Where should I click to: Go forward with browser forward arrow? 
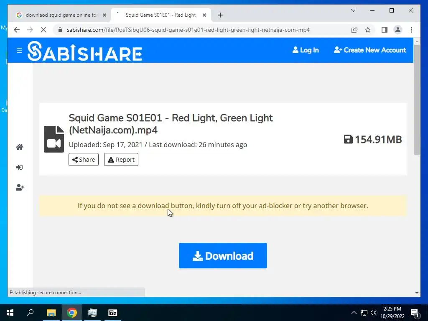click(30, 30)
